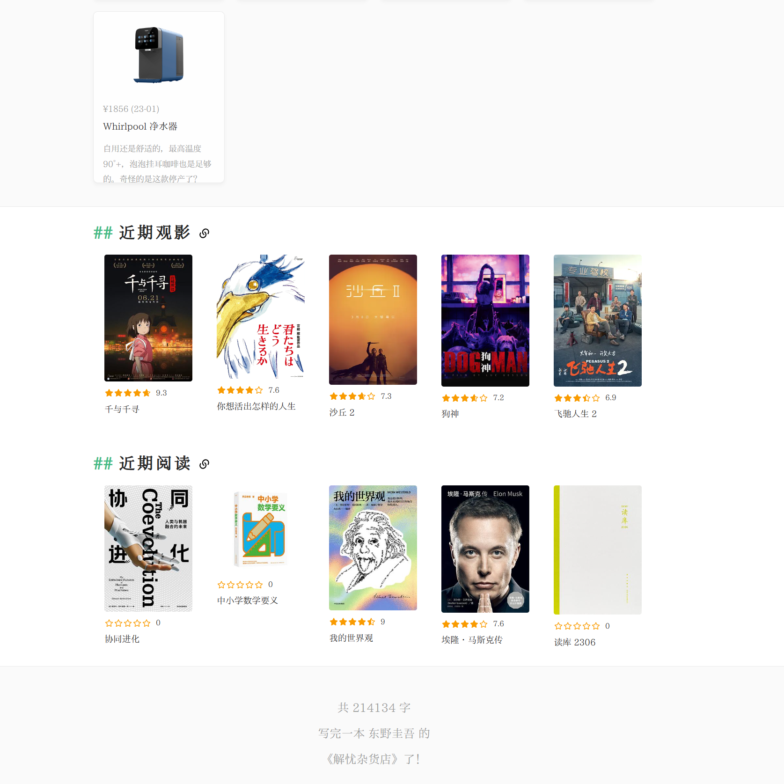Open the 千与千寻 movie poster
Viewport: 784px width, 784px height.
tap(148, 318)
